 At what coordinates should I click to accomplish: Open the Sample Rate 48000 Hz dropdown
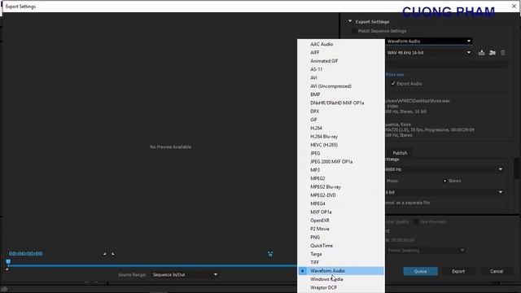444,169
